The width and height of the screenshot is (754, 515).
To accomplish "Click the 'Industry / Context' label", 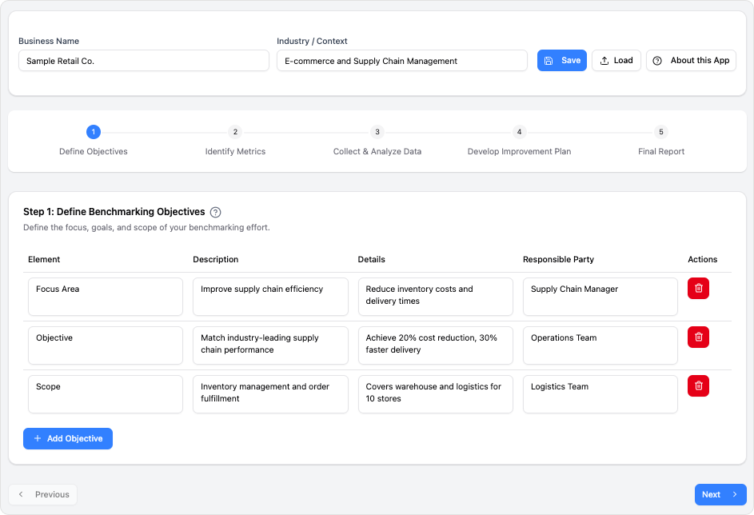I will tap(312, 41).
